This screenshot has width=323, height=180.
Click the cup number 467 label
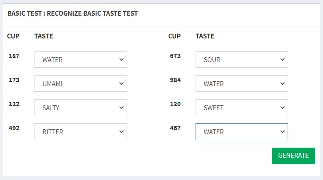point(175,128)
